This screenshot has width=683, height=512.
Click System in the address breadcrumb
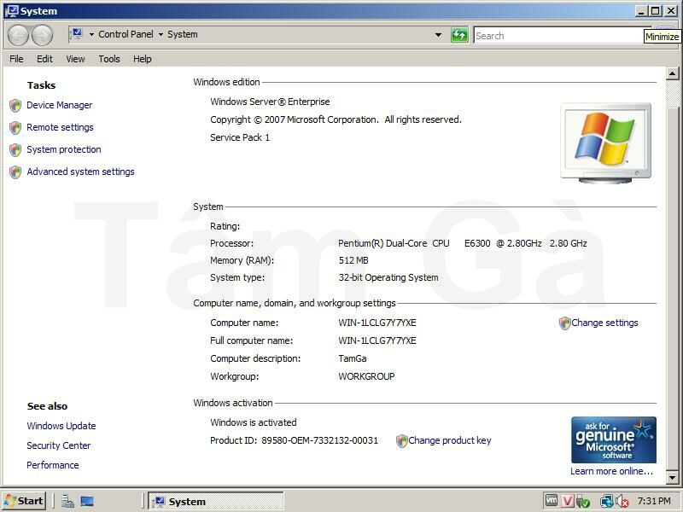click(x=183, y=34)
